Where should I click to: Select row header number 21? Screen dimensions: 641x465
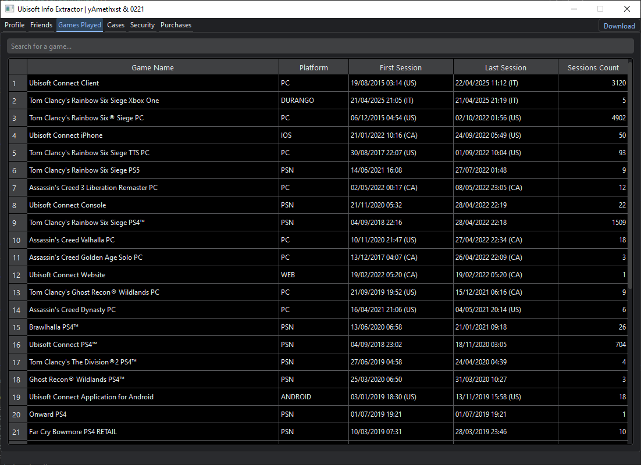coord(17,431)
